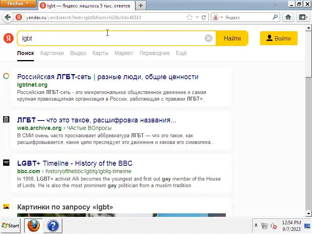312x234 pixels.
Task: Open the bbc.com green URL link
Action: tap(28, 171)
